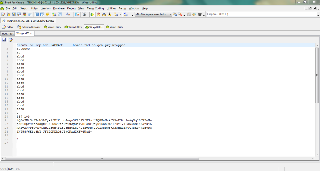Viewport: 320px width, 171px height.
Task: Open the Session menu
Action: tap(46, 8)
